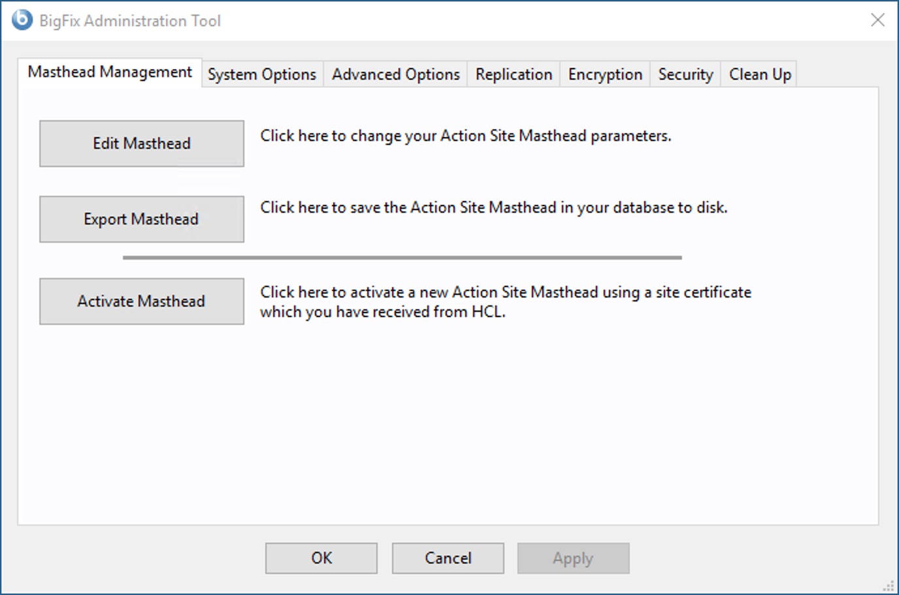Close the BigFix Administration Tool window
The width and height of the screenshot is (899, 595).
877,20
